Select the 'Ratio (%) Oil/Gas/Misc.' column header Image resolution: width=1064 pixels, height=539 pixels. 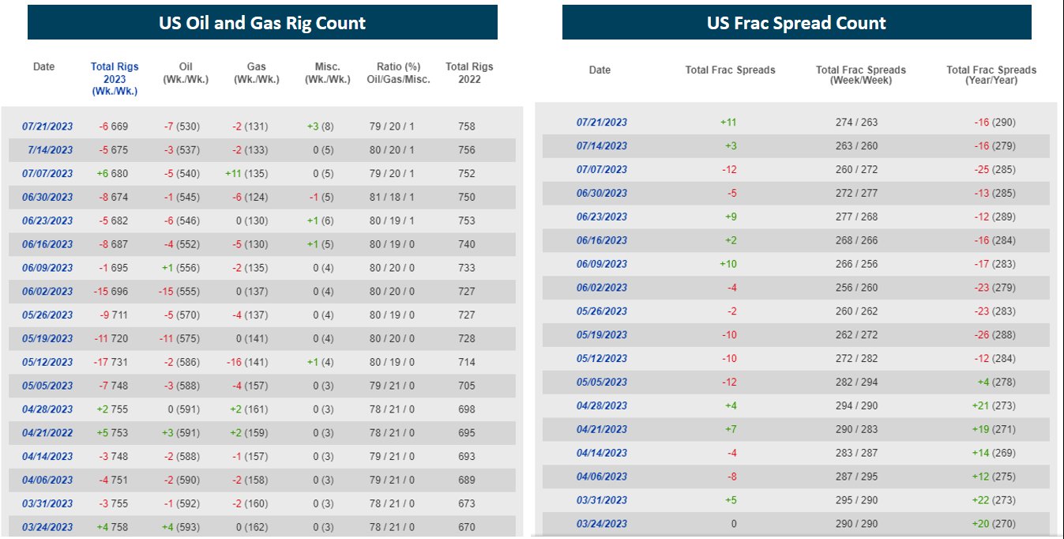click(398, 73)
